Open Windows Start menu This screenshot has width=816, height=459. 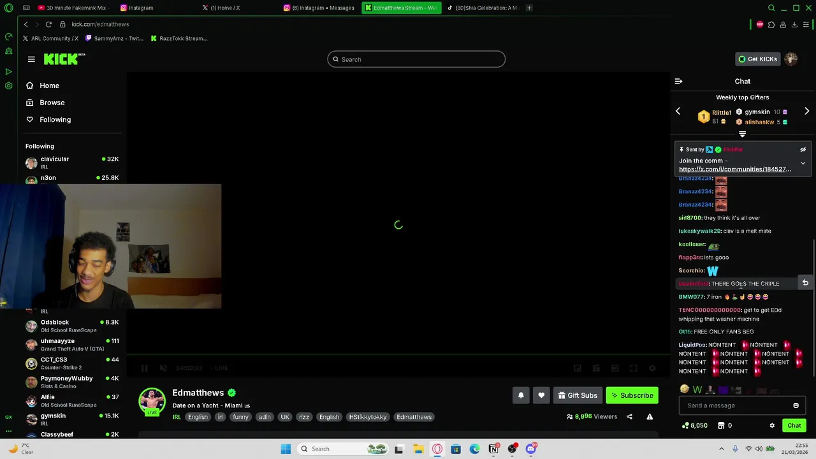coord(286,449)
